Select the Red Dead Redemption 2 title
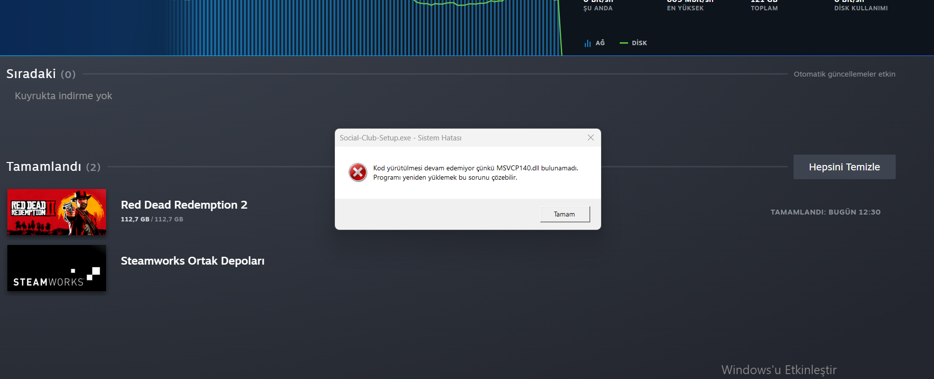The width and height of the screenshot is (934, 379). click(184, 205)
